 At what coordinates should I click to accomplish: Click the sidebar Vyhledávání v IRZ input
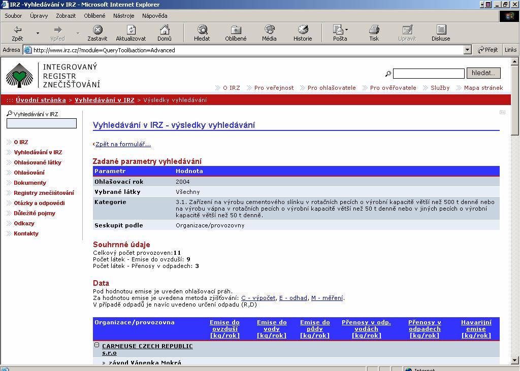tap(42, 123)
